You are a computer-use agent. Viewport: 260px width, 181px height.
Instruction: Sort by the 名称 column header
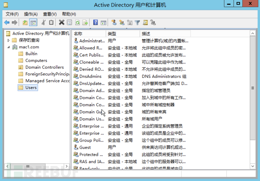point(89,34)
